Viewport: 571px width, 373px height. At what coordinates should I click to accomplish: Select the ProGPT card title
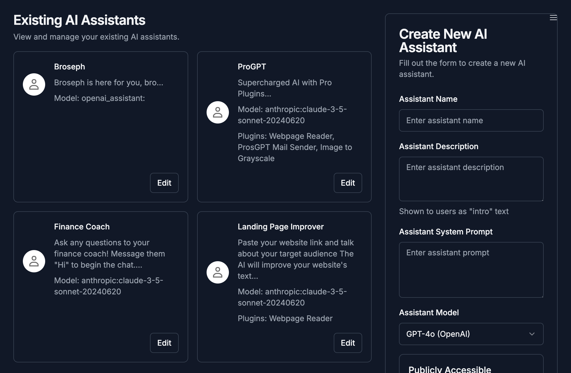coord(252,67)
